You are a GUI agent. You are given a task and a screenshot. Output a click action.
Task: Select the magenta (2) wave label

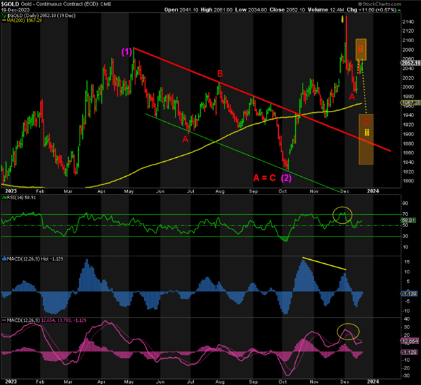pyautogui.click(x=286, y=178)
